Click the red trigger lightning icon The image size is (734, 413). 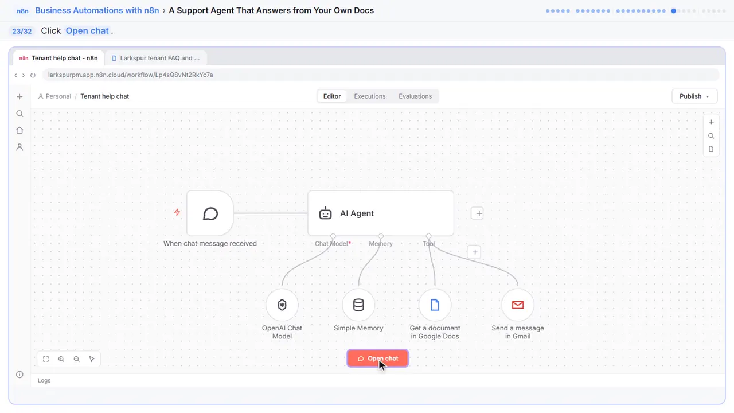[177, 212]
